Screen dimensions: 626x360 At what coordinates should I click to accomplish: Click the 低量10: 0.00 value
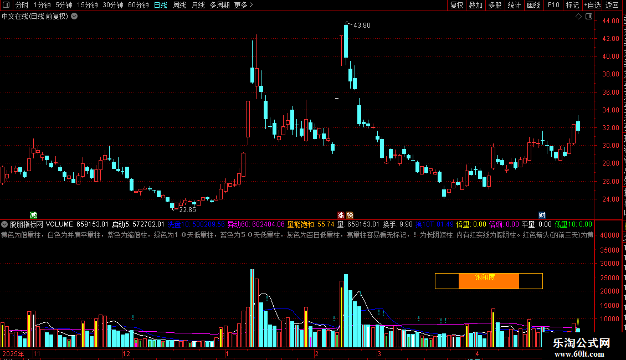(573, 224)
